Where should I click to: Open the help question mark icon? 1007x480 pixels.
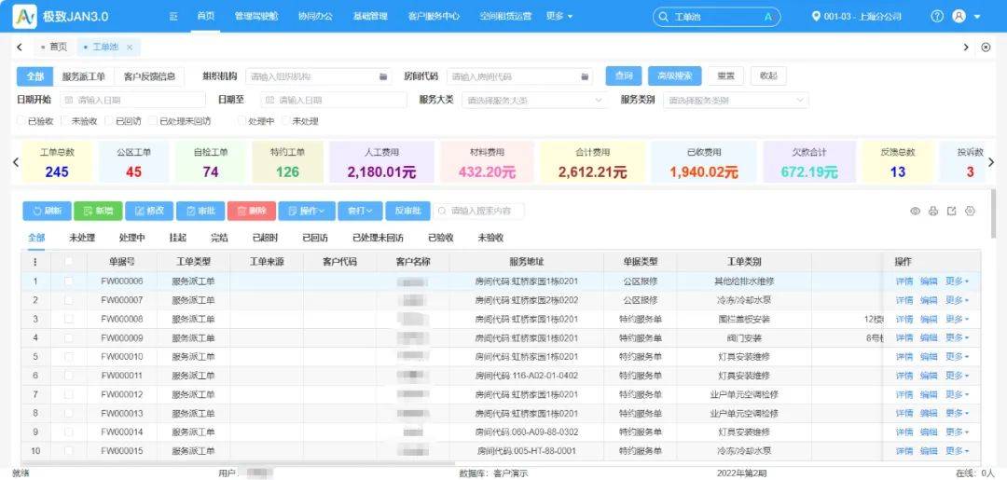coord(937,16)
